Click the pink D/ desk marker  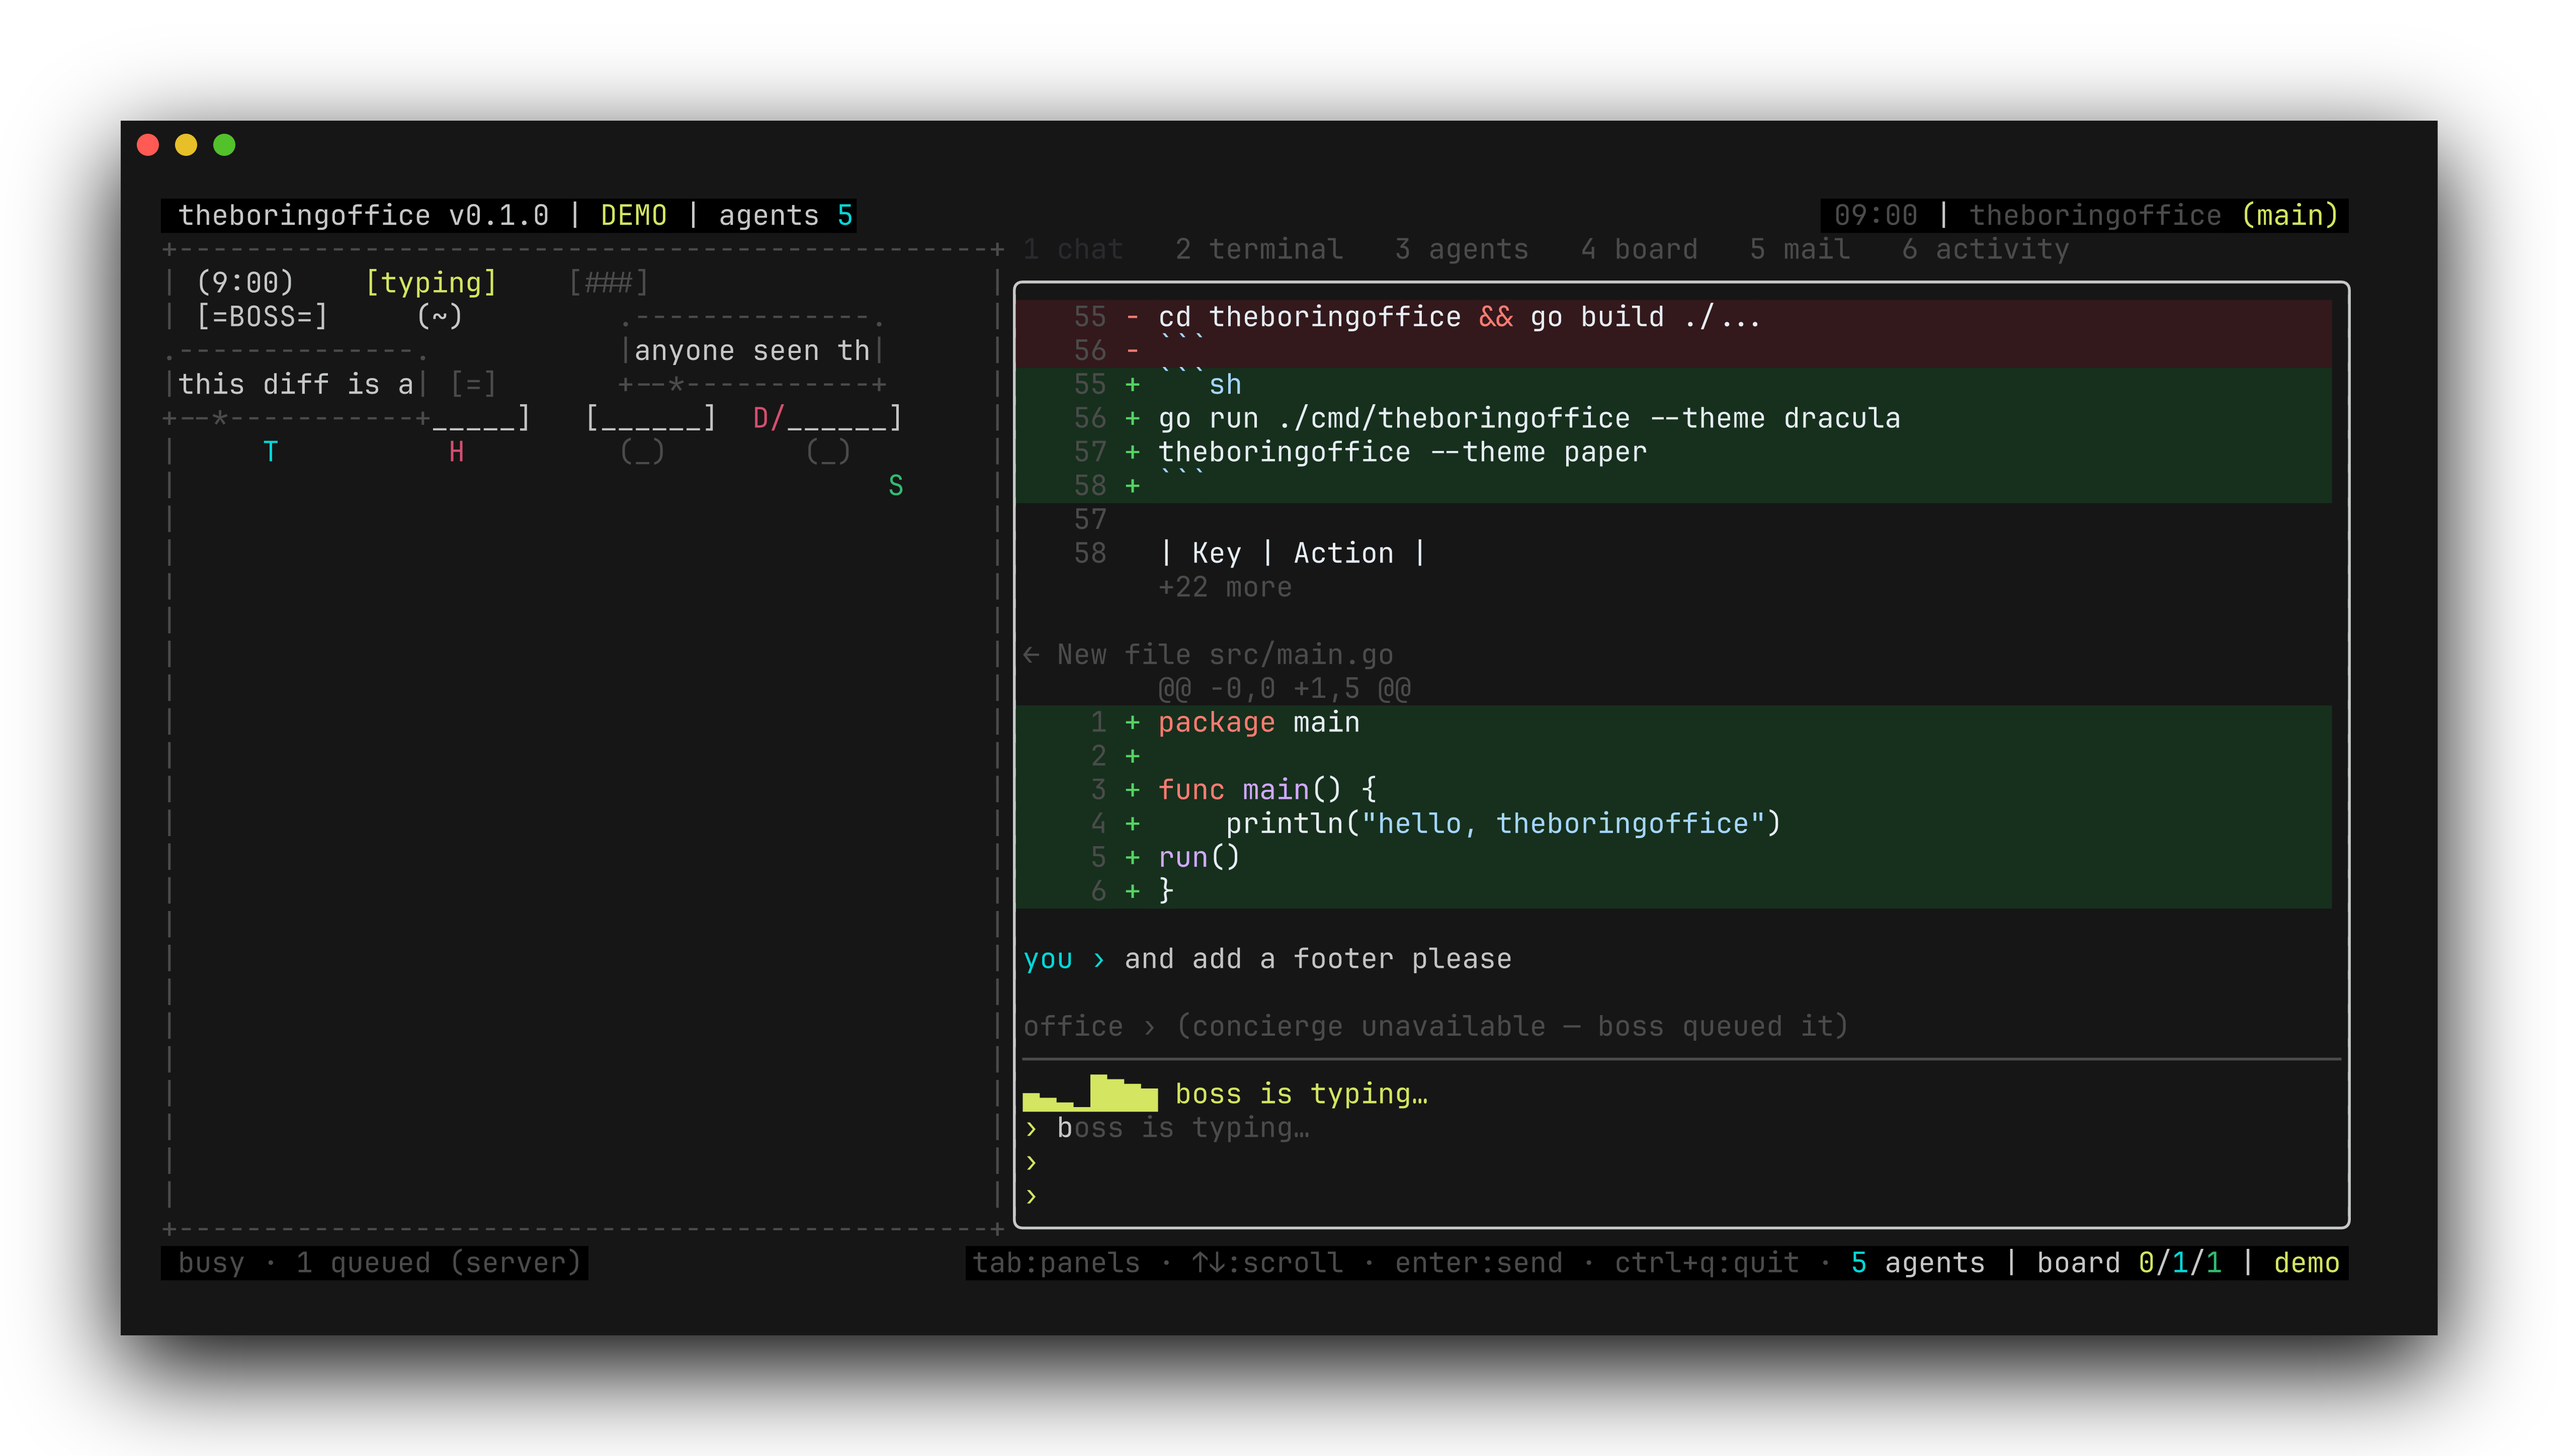[769, 418]
